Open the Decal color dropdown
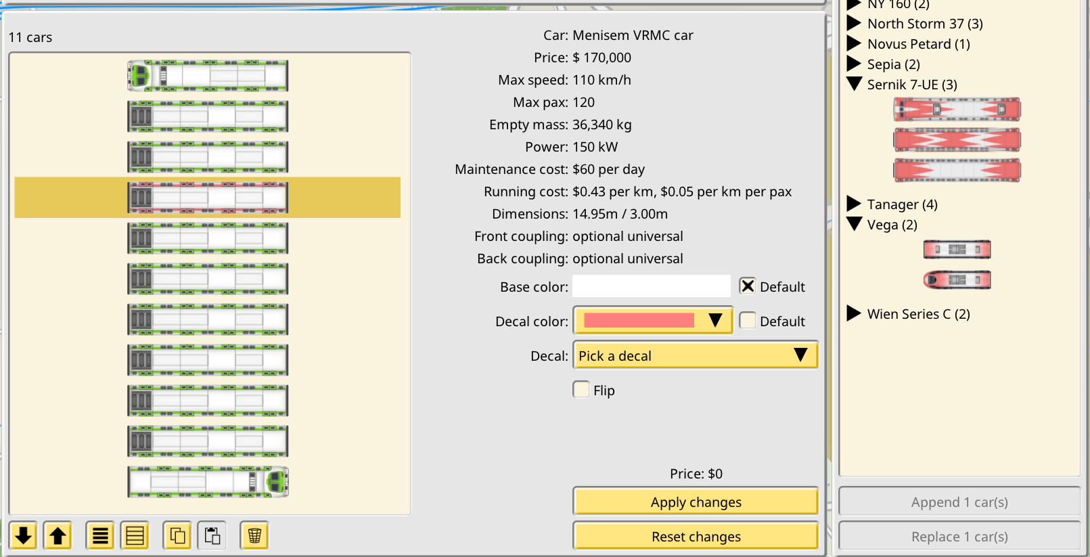Image resolution: width=1090 pixels, height=557 pixels. [x=653, y=321]
